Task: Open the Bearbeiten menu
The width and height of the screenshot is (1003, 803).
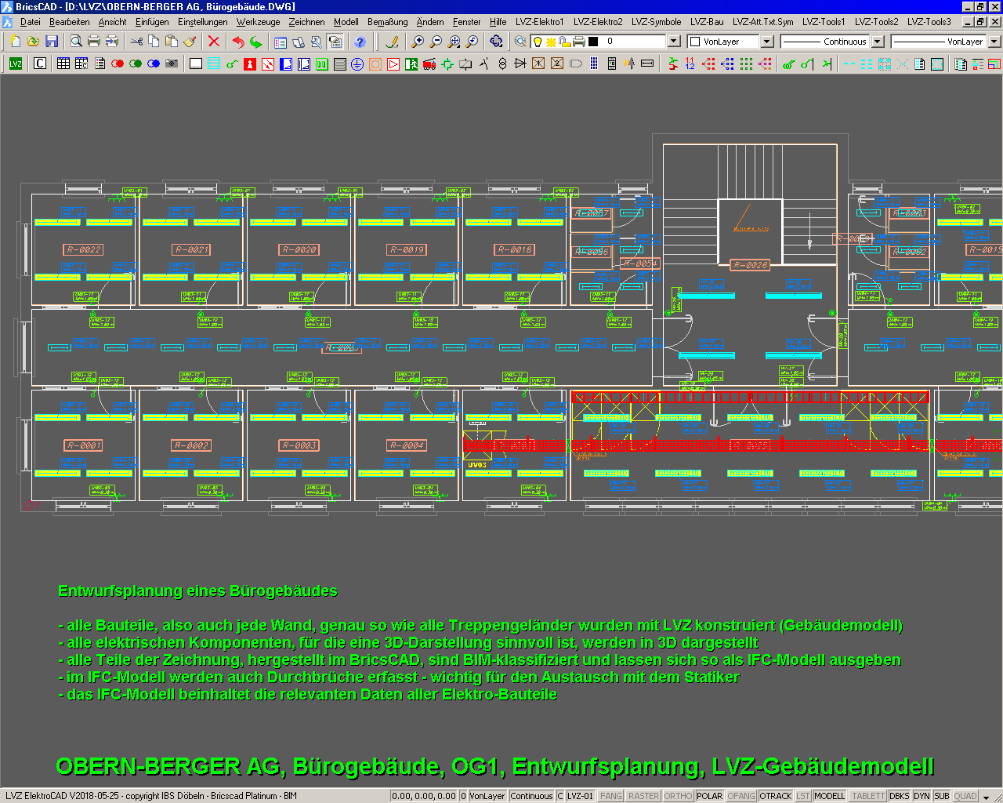Action: (69, 22)
